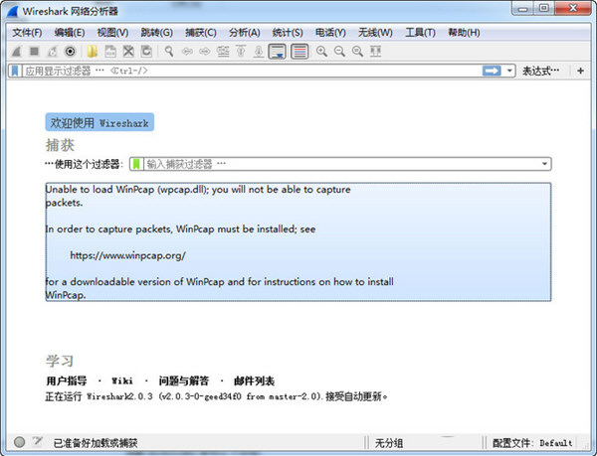The width and height of the screenshot is (597, 456).
Task: Click in the capture filter input field
Action: click(x=338, y=164)
